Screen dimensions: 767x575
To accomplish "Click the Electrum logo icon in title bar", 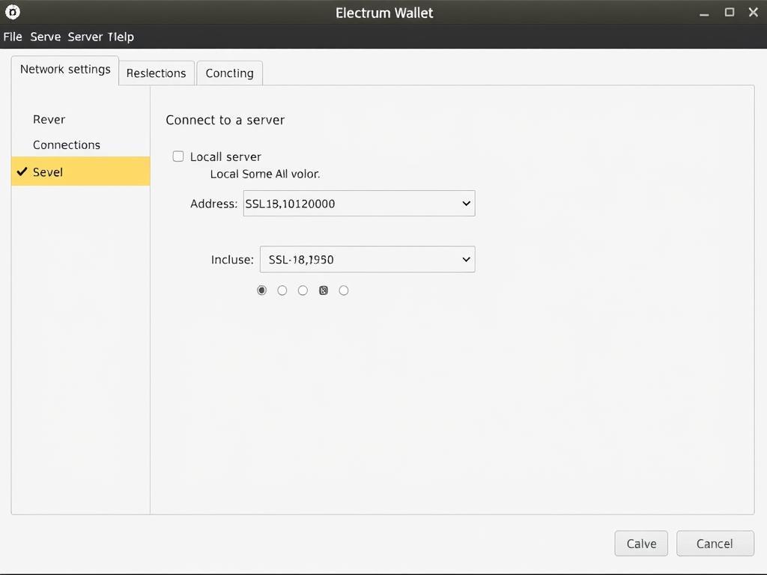I will point(12,12).
